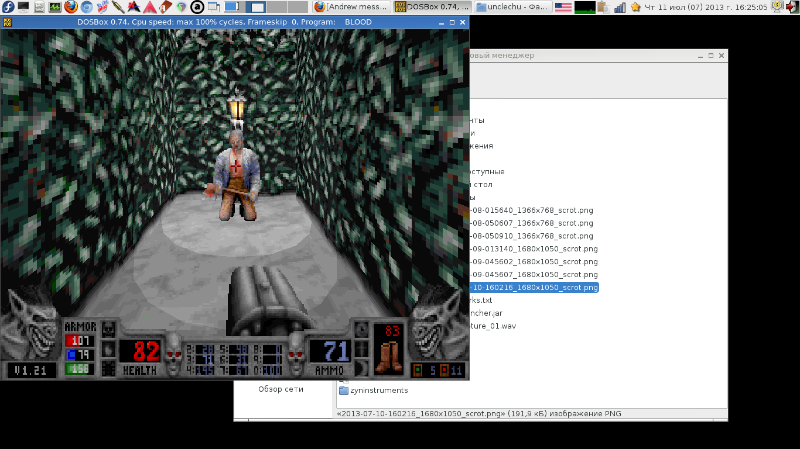This screenshot has height=449, width=800.
Task: Click the file manager status bar text
Action: tap(480, 414)
